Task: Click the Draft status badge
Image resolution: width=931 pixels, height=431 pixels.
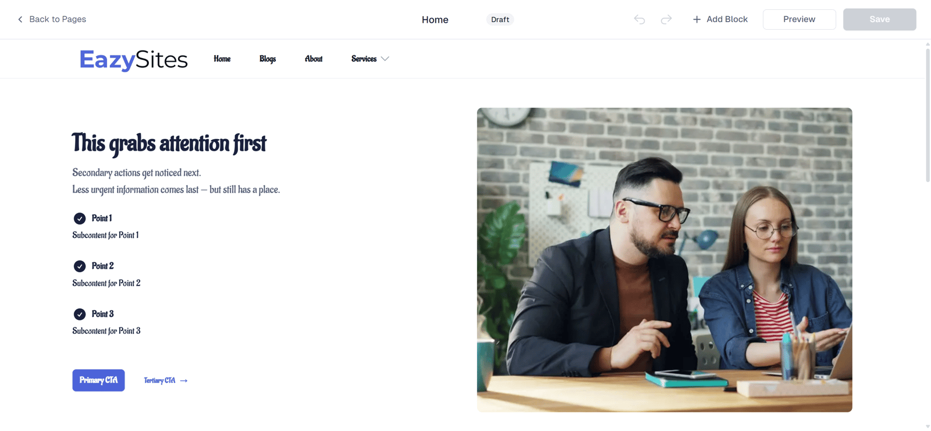Action: tap(500, 19)
